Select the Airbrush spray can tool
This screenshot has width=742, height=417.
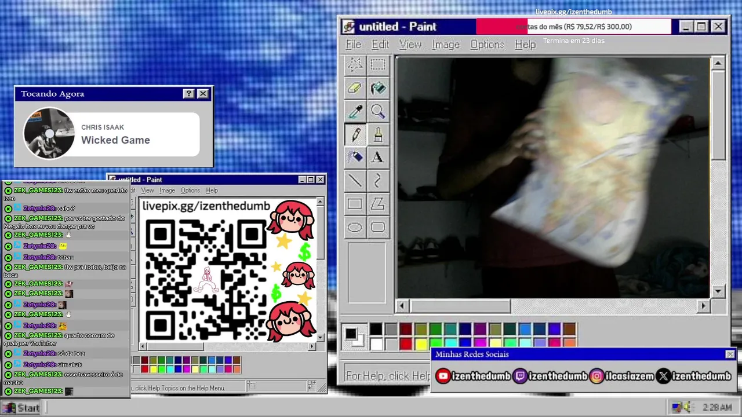point(355,158)
